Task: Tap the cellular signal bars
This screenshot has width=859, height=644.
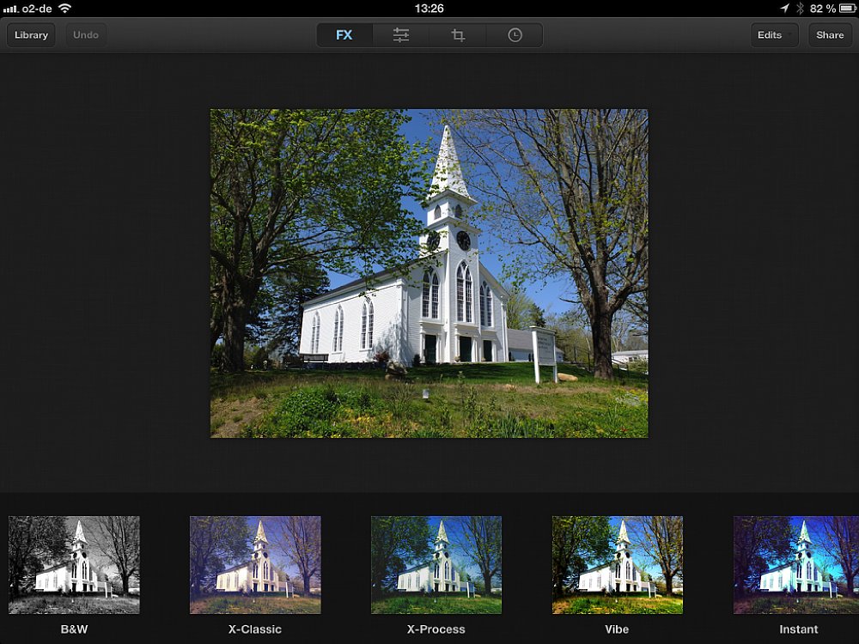Action: pyautogui.click(x=10, y=8)
